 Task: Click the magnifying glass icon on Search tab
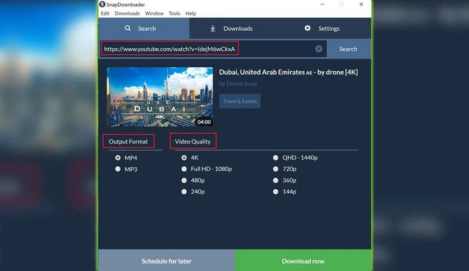click(x=128, y=29)
